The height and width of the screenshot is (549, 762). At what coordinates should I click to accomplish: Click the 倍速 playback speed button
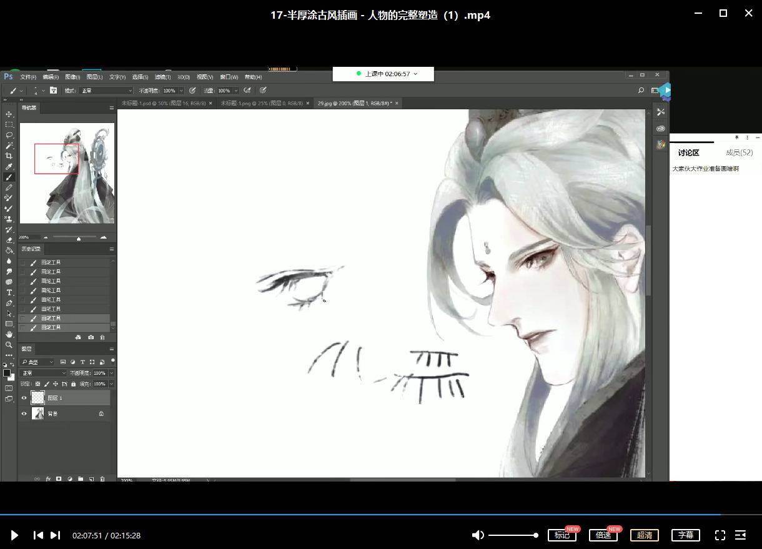tap(603, 535)
